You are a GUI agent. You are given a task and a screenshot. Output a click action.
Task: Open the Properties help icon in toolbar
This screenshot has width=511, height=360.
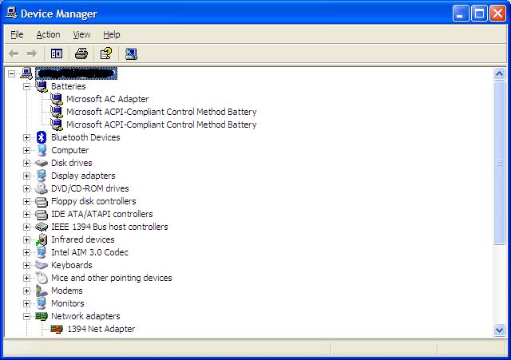pos(106,53)
